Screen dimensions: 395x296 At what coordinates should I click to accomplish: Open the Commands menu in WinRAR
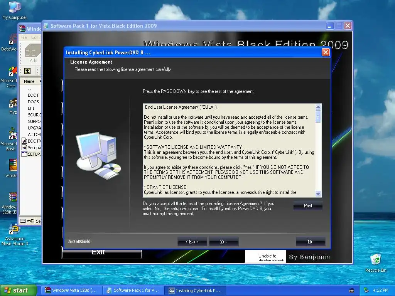coord(36,37)
